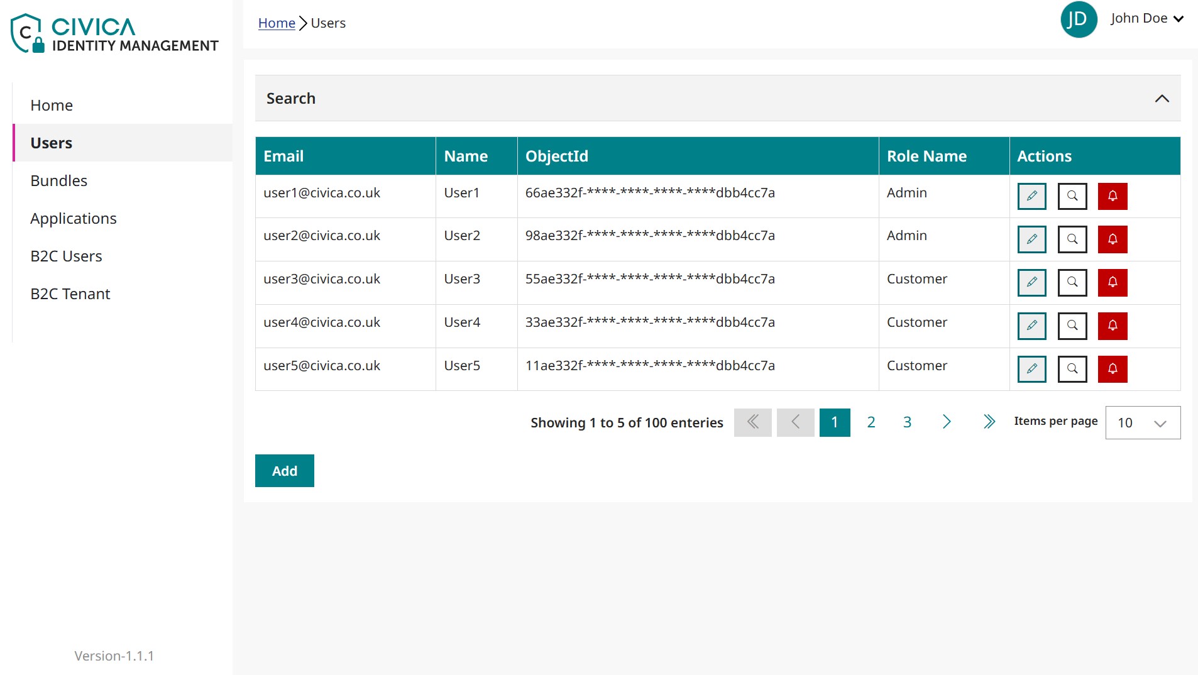Click the red bell icon for User1
The height and width of the screenshot is (675, 1198).
[1112, 196]
